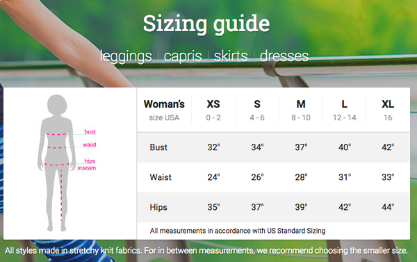417x262 pixels.
Task: Select the leggings category tab
Action: point(126,57)
